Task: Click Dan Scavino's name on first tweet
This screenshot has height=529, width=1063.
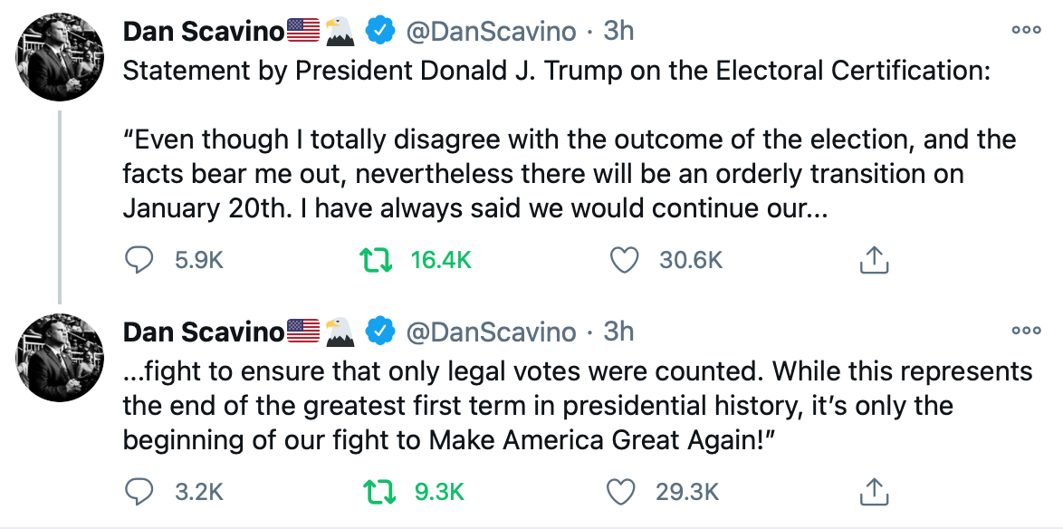Action: tap(204, 31)
